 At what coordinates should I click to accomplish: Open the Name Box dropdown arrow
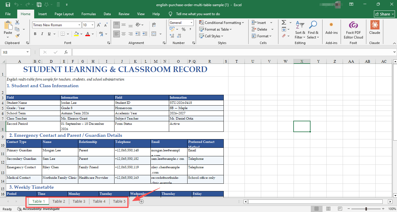pos(28,52)
